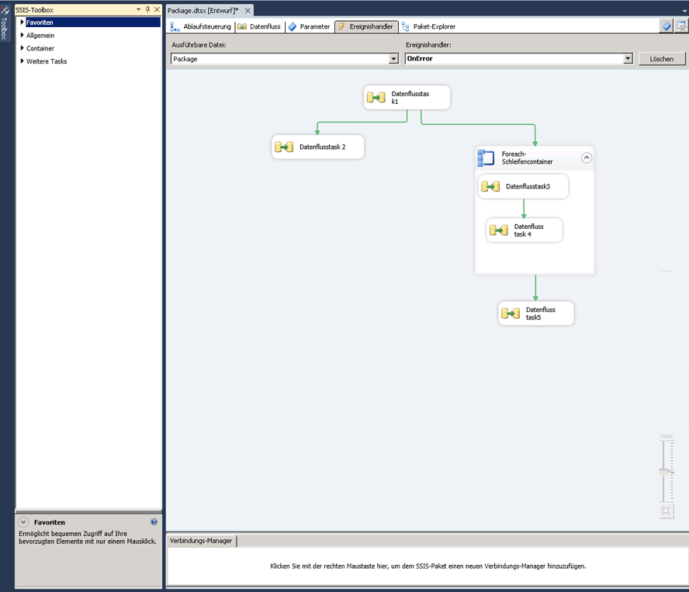
Task: Collapse the Favoriten description panel
Action: click(x=23, y=523)
